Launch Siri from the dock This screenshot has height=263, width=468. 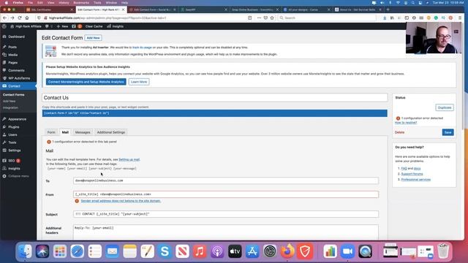42,251
